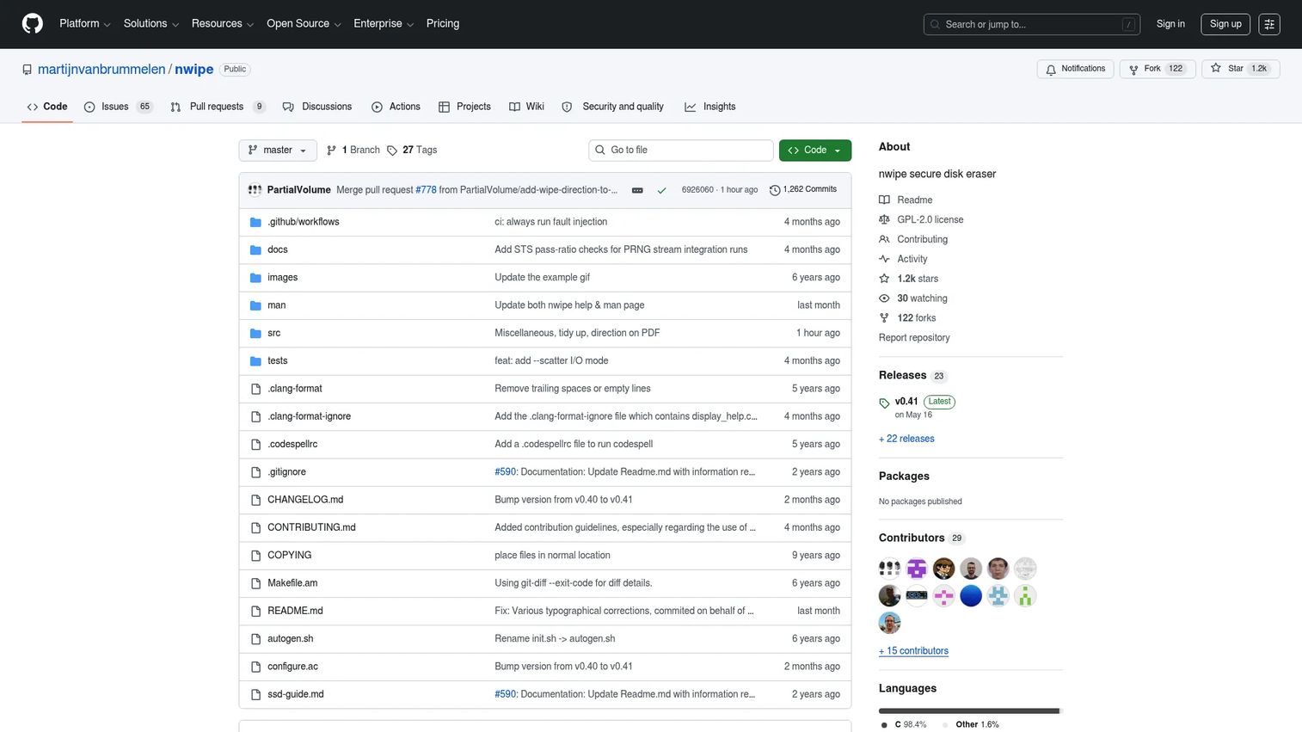This screenshot has height=732, width=1302.
Task: Open the src folder icon
Action: click(x=255, y=333)
